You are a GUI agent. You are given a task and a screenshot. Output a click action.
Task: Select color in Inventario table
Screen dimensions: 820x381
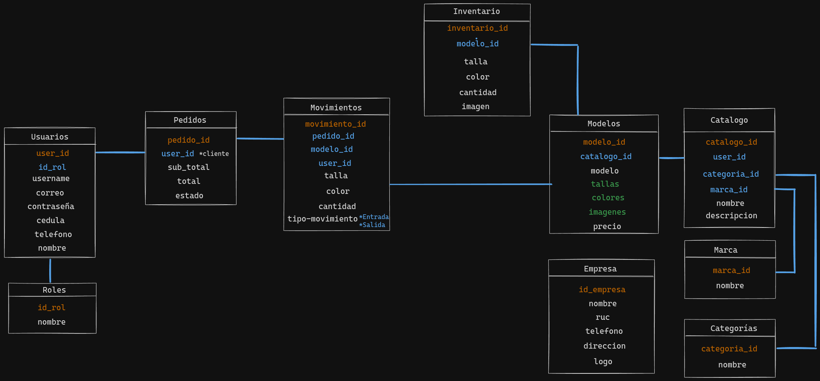click(x=478, y=77)
